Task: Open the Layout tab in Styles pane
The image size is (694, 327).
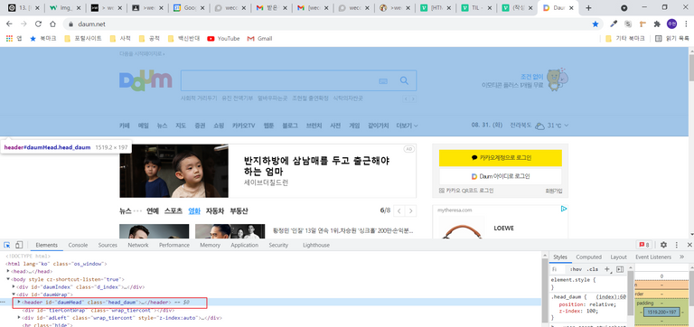Action: pos(618,257)
